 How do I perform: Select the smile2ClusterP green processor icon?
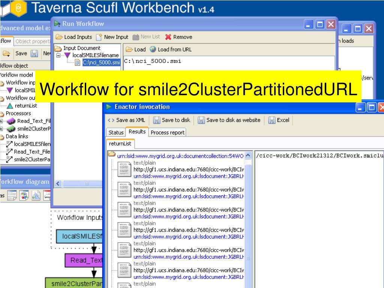(x=11, y=129)
